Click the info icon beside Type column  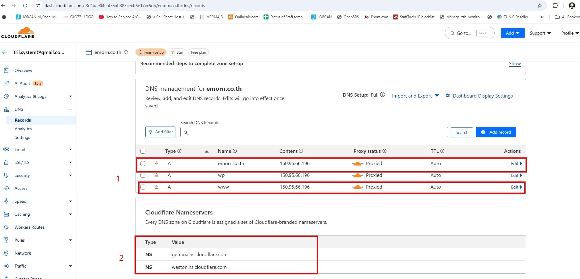pyautogui.click(x=179, y=151)
